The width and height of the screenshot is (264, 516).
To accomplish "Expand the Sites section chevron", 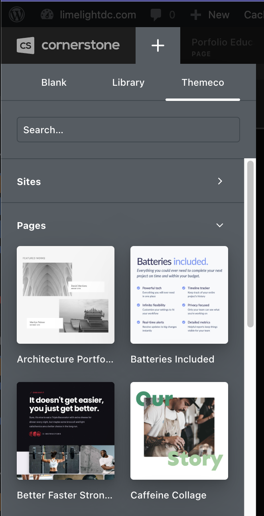I will (x=220, y=181).
